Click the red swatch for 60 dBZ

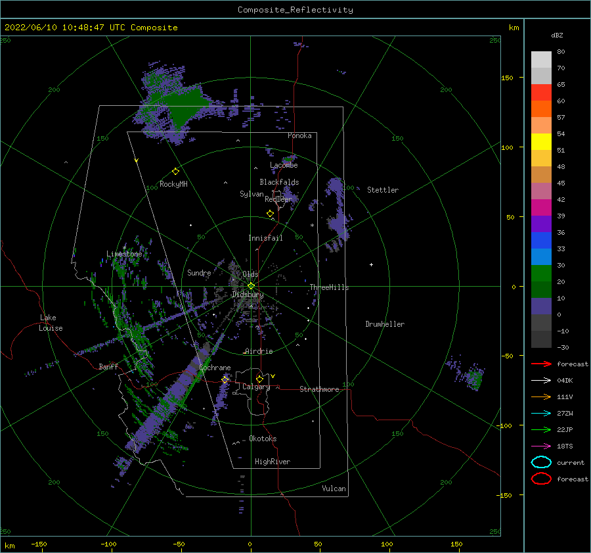[541, 92]
